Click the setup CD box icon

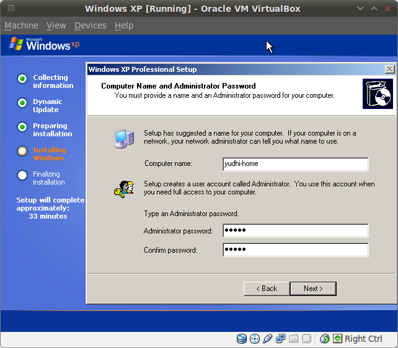378,94
